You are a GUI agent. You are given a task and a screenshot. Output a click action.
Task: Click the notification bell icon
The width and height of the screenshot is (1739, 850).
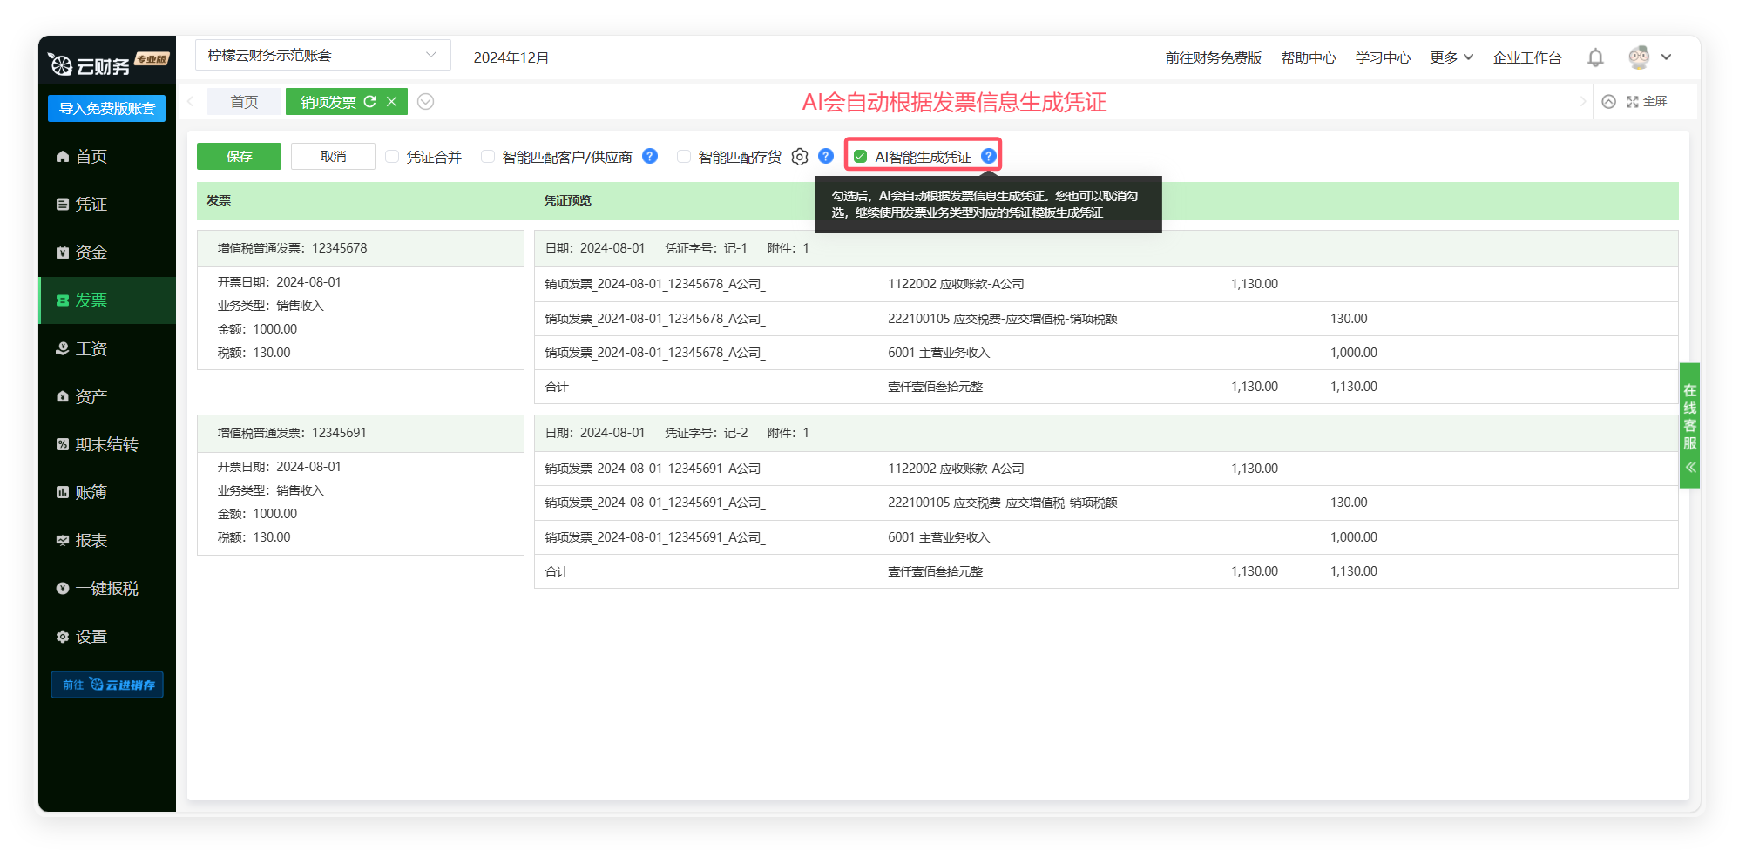point(1594,57)
